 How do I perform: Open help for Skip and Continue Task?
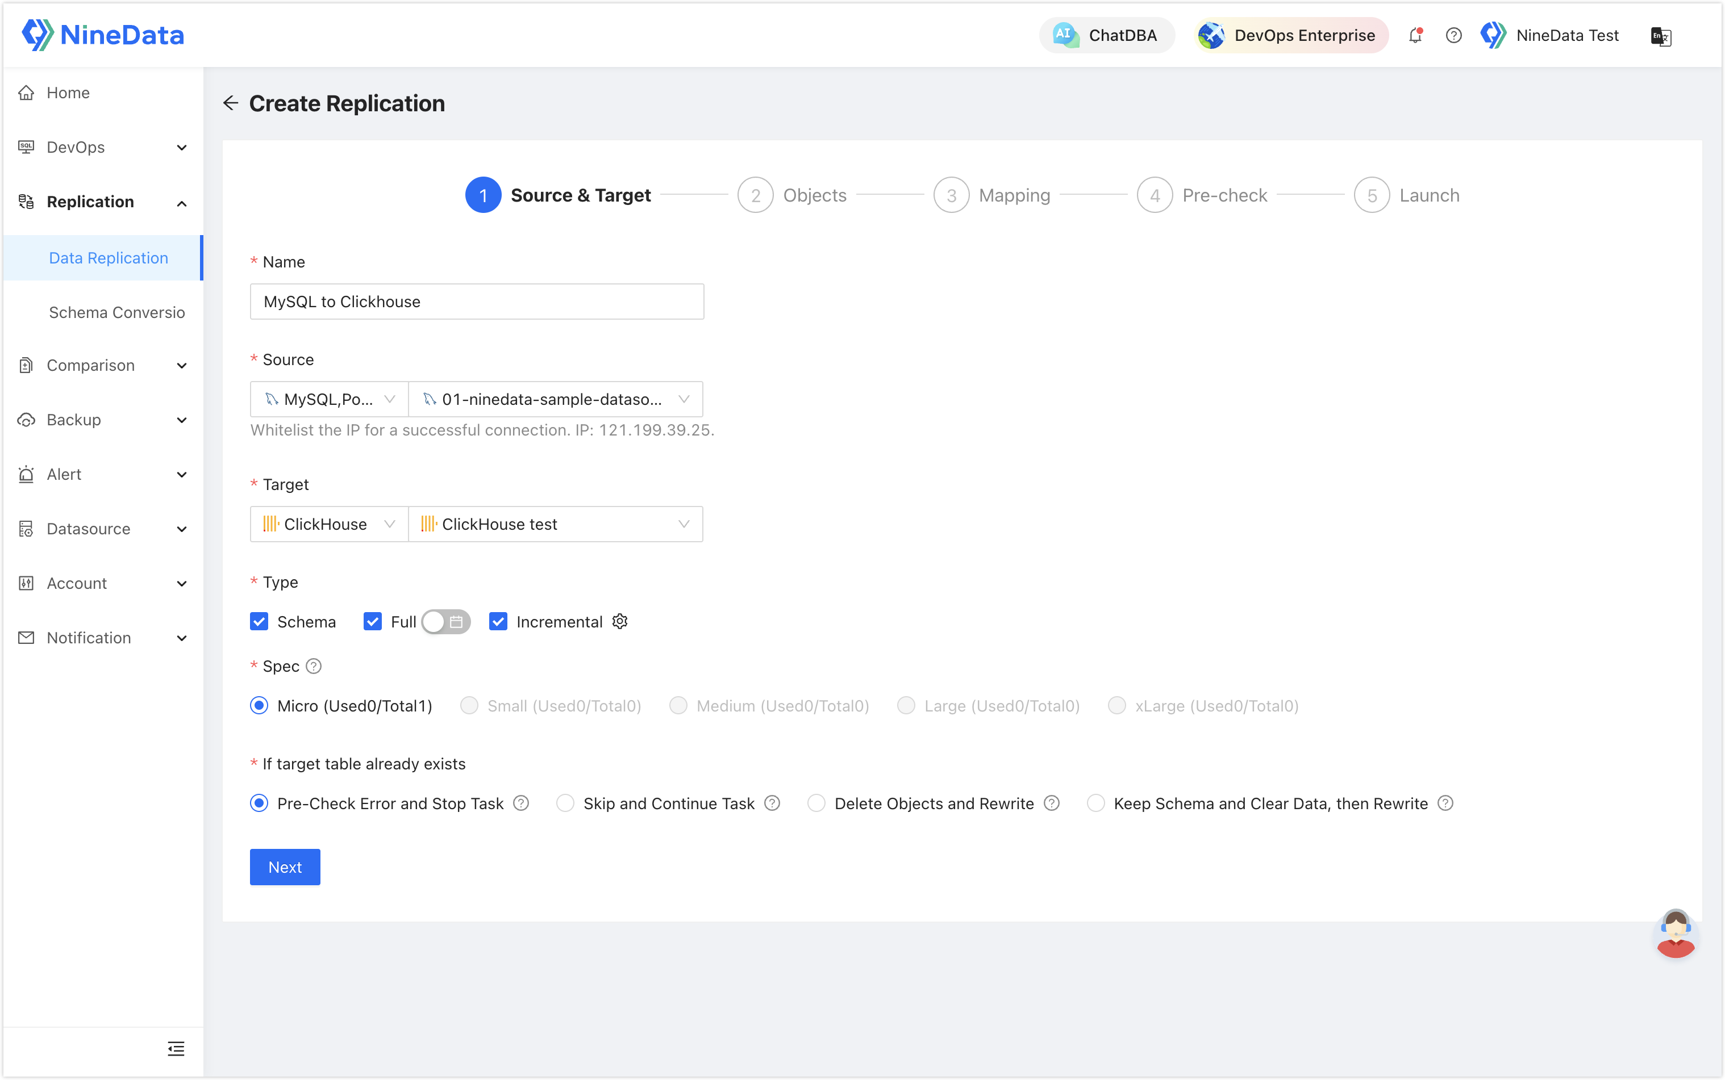coord(772,803)
